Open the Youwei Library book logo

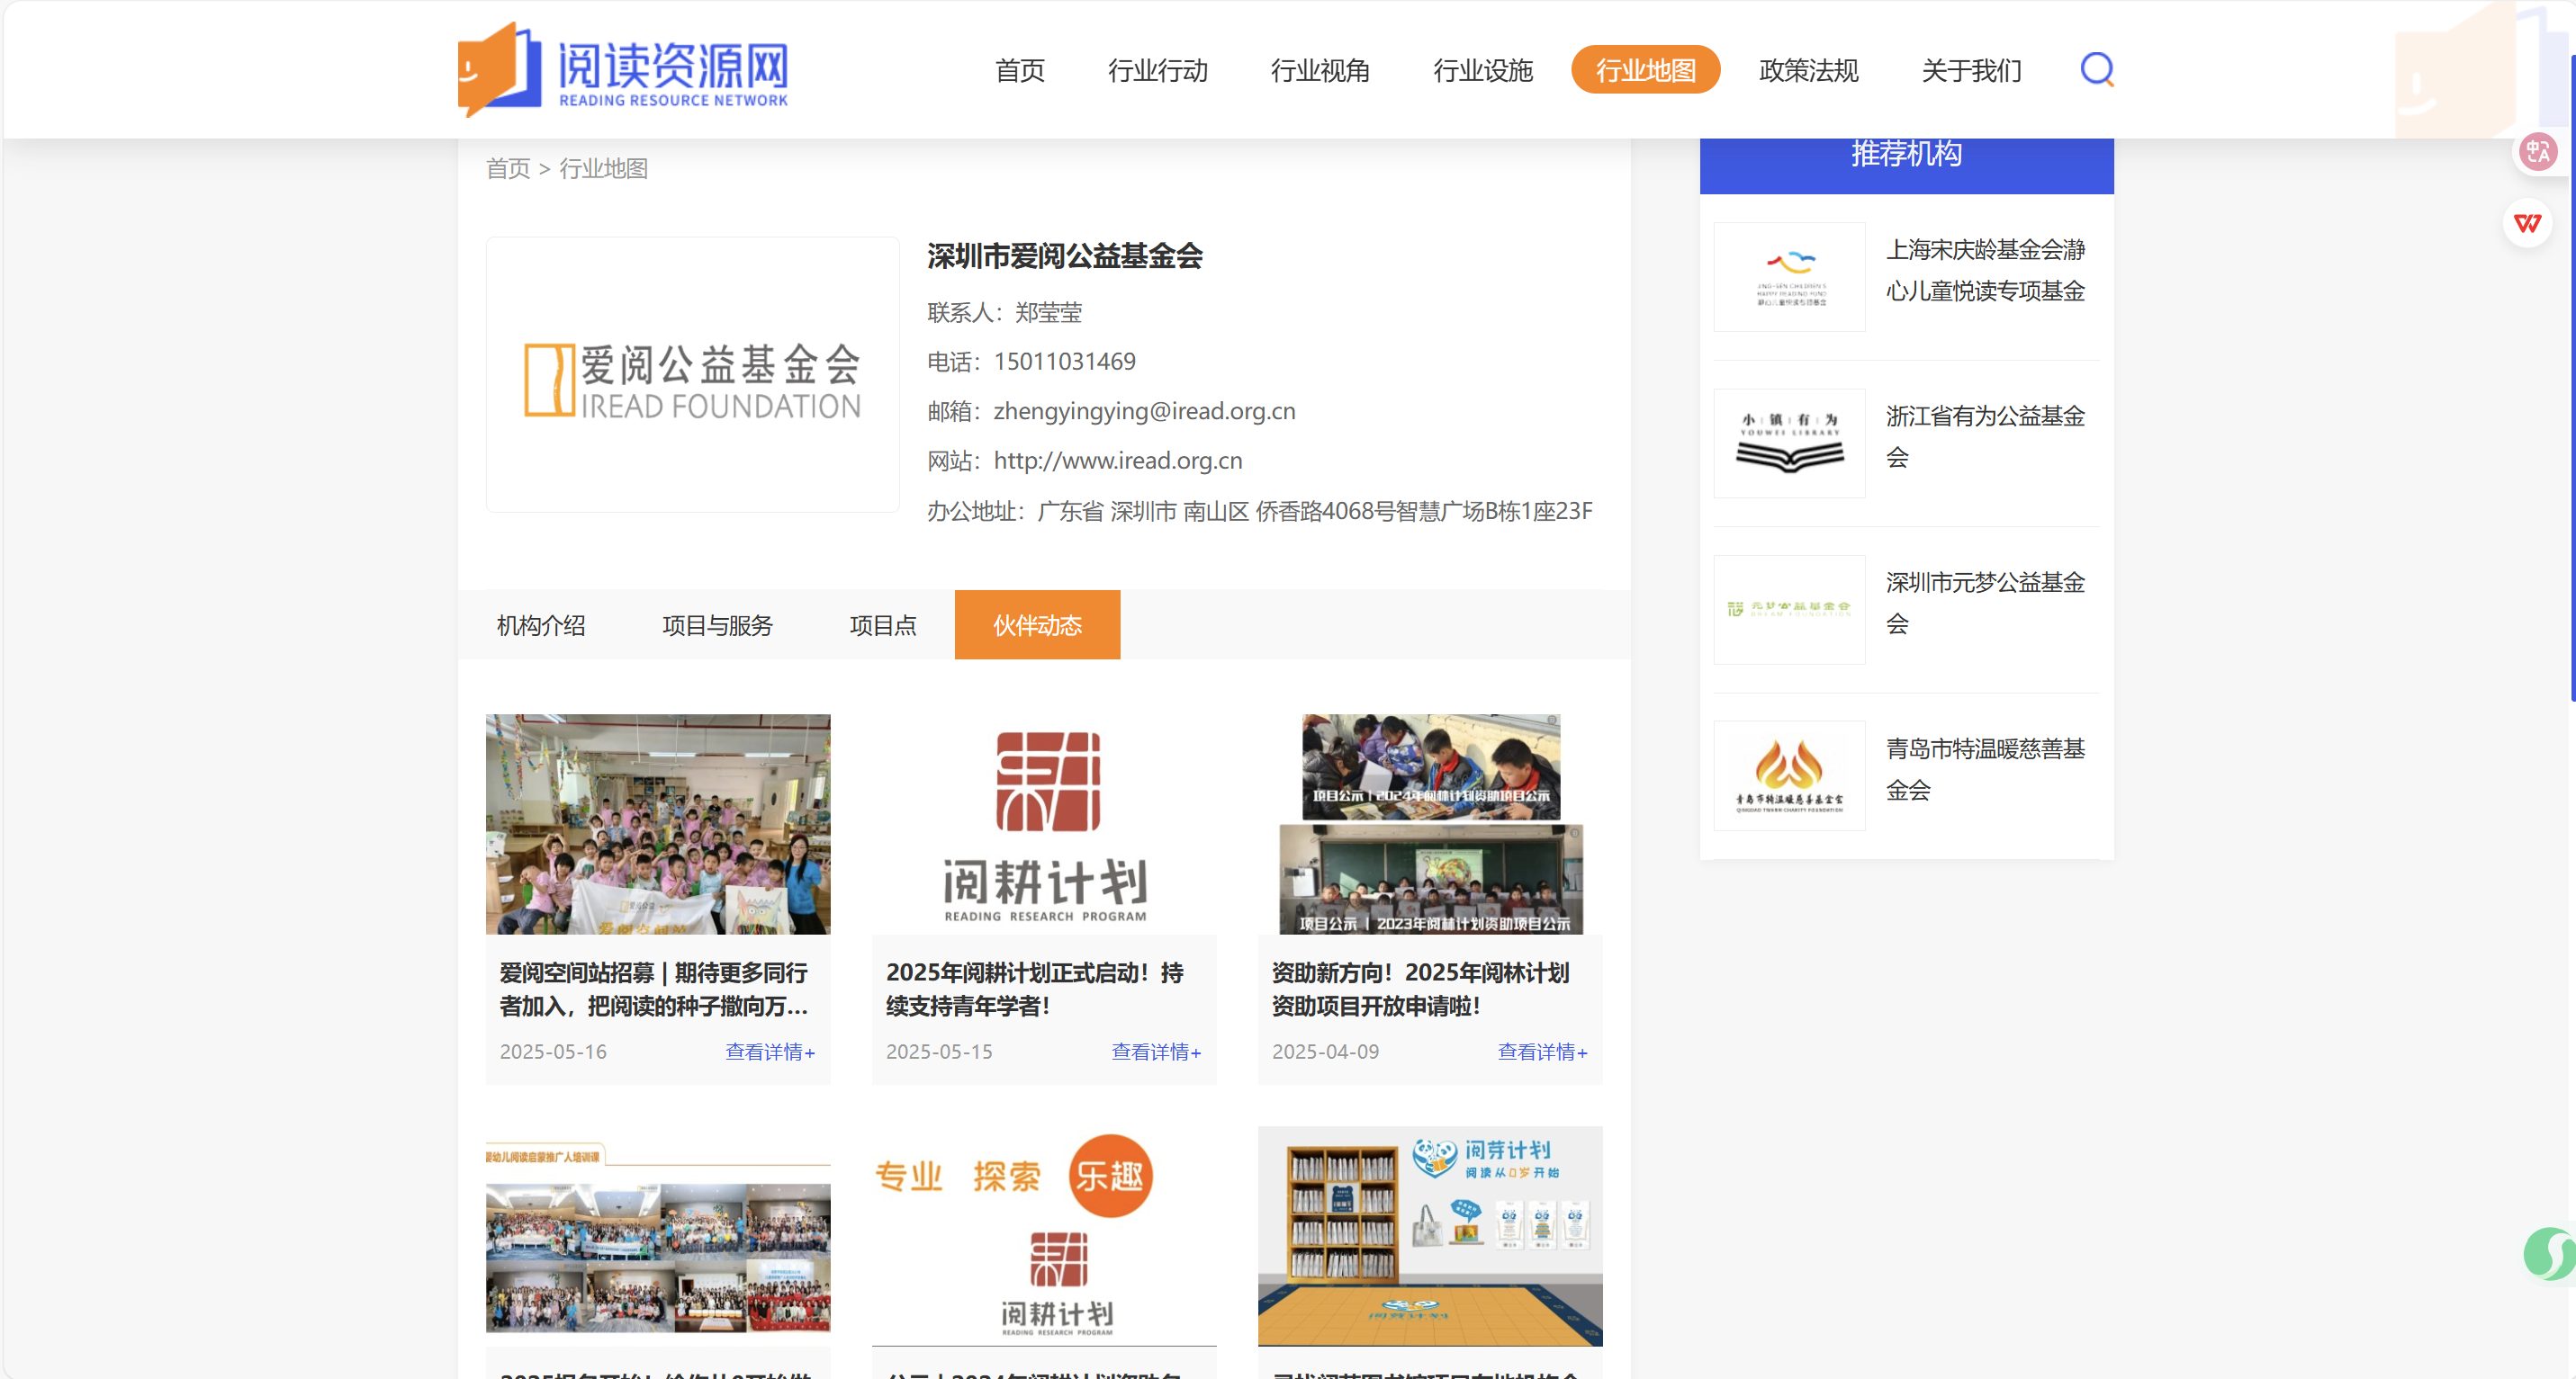click(1789, 443)
